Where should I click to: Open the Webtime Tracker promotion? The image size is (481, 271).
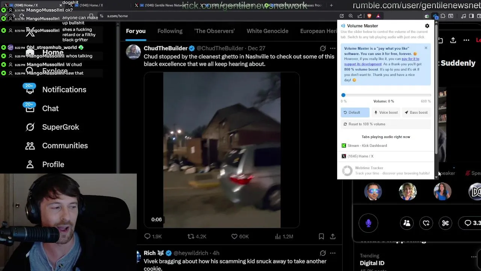pyautogui.click(x=386, y=171)
